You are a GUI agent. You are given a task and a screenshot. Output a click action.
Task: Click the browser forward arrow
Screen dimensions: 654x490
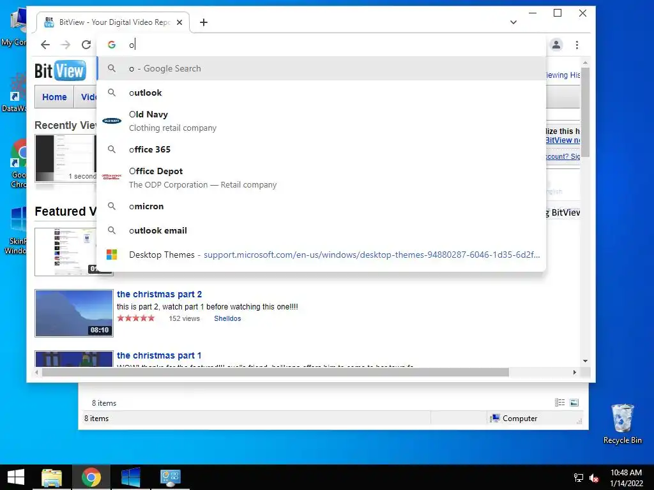coord(66,45)
